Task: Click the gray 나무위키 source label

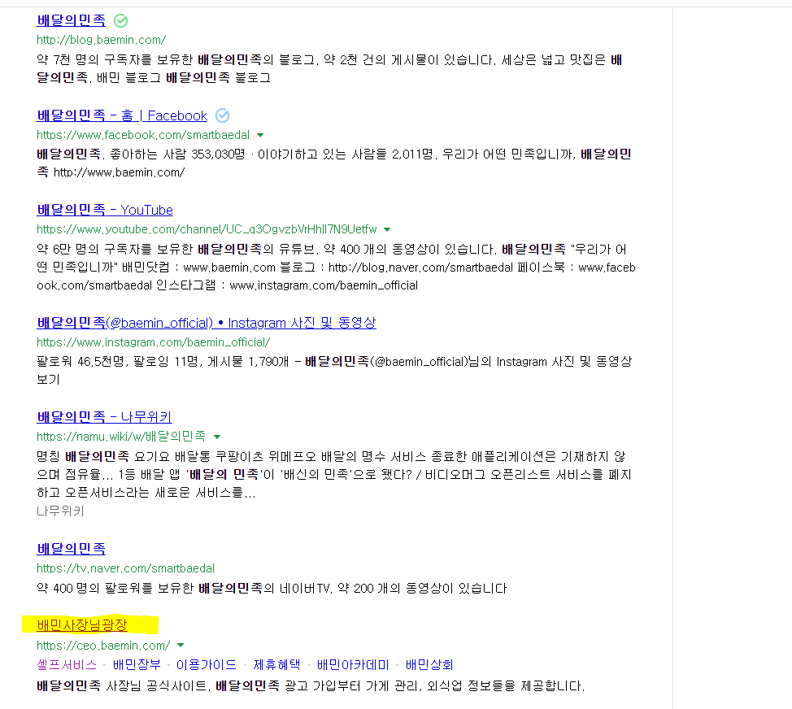Action: (60, 511)
